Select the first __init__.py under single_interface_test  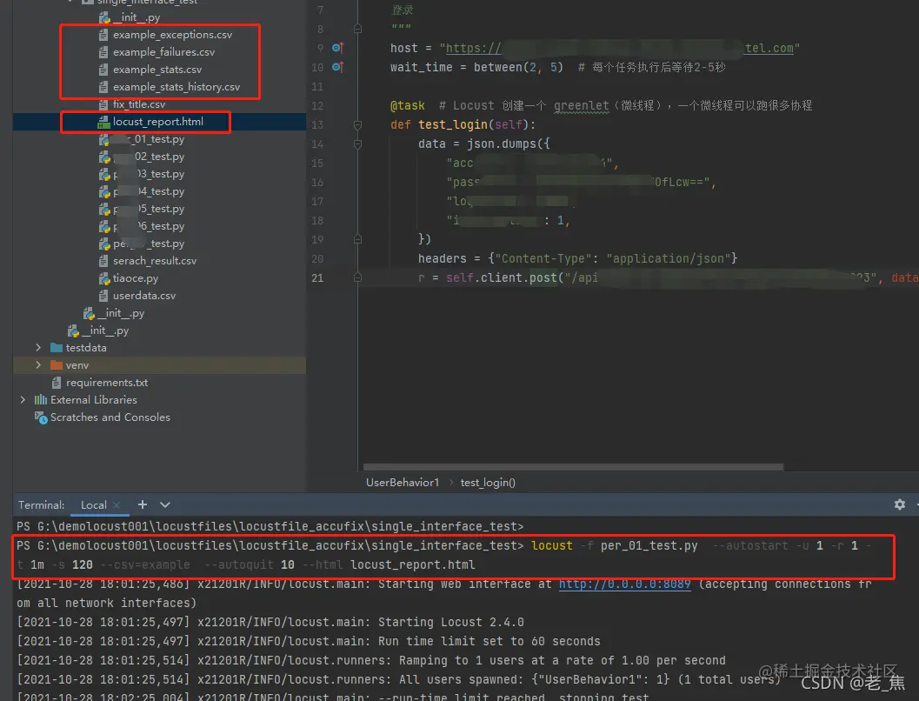pos(137,17)
